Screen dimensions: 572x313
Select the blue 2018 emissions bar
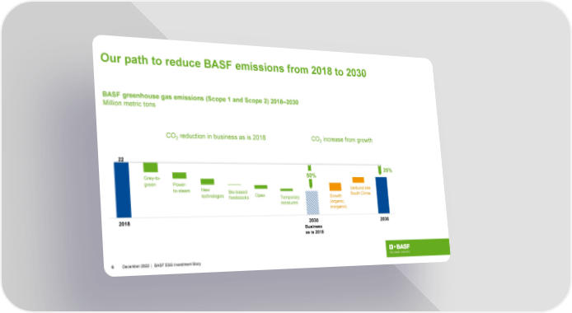tap(123, 189)
